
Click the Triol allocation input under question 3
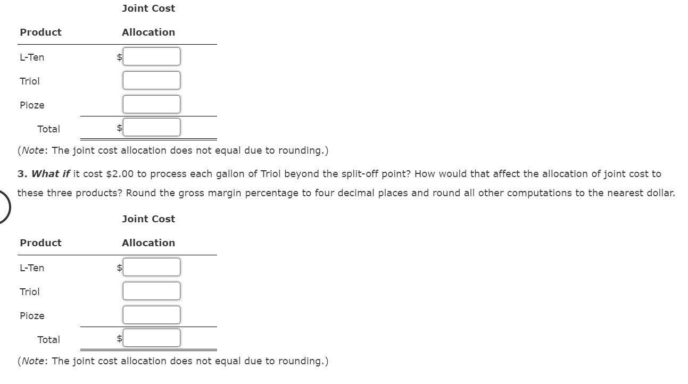(x=151, y=291)
